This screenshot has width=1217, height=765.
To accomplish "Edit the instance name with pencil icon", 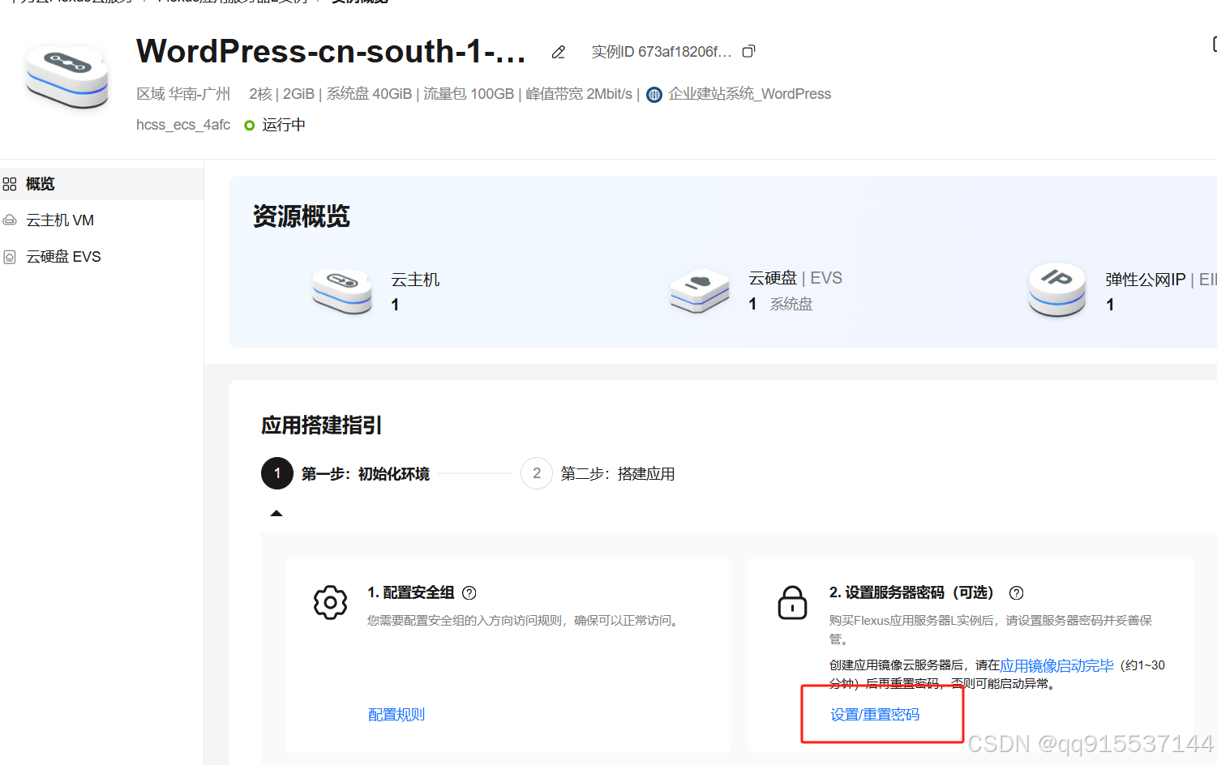I will tap(558, 52).
